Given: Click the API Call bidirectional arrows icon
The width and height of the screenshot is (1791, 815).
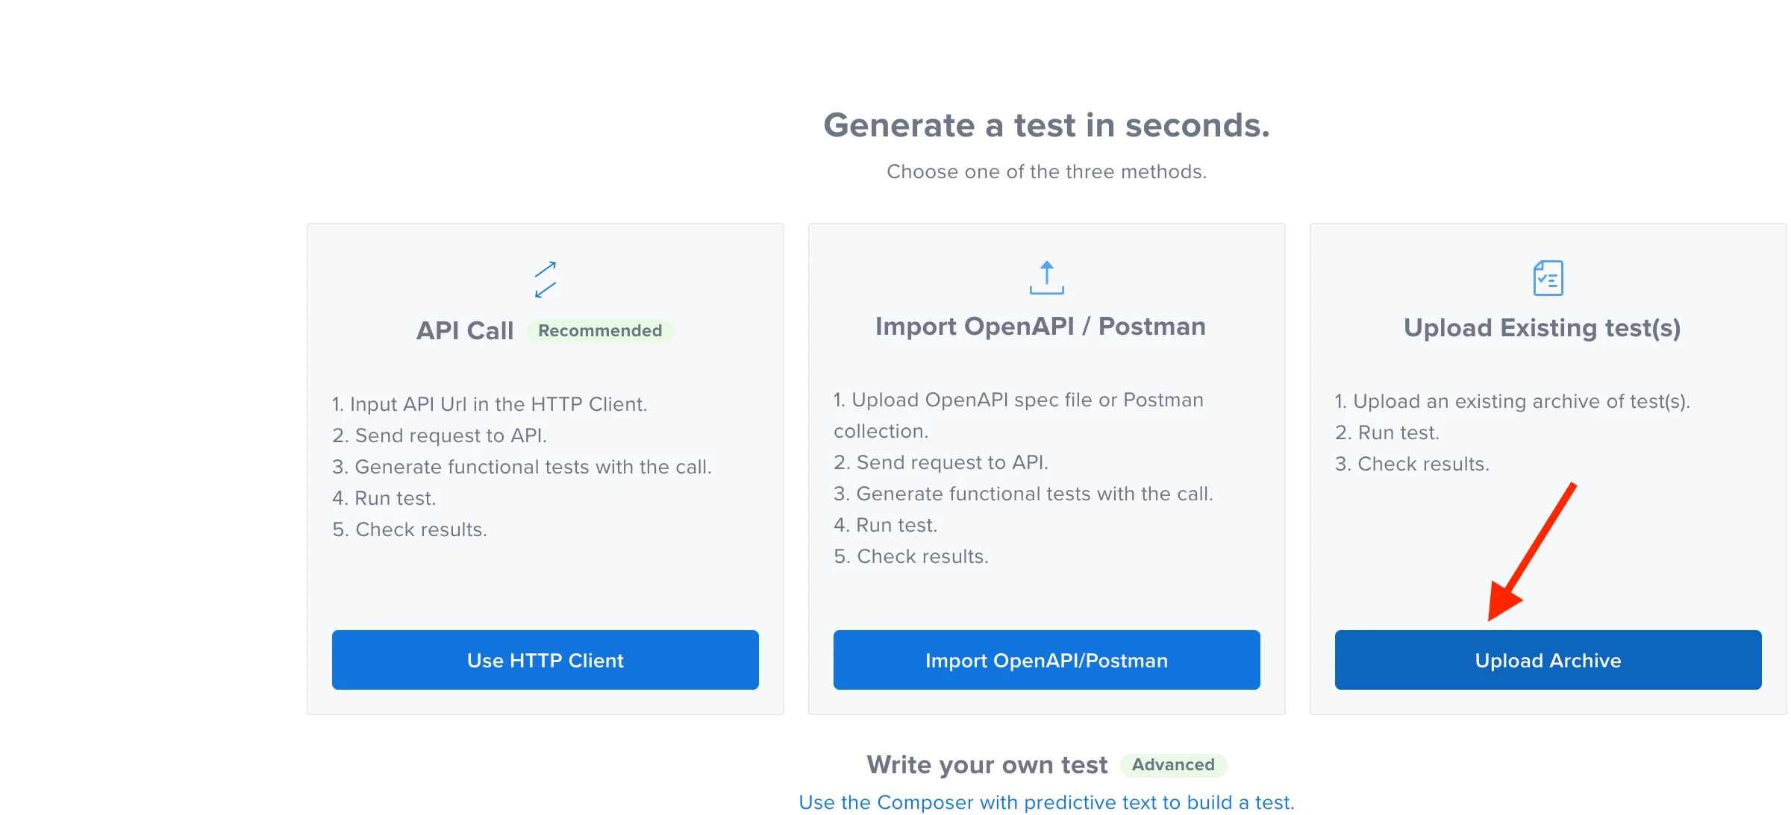Looking at the screenshot, I should [x=546, y=280].
